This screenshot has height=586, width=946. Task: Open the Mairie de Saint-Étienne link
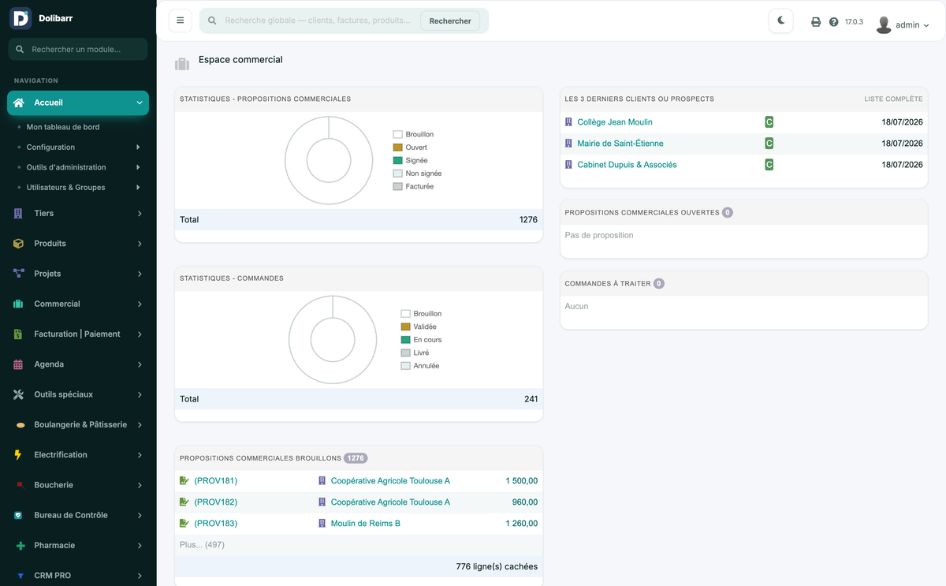tap(620, 144)
